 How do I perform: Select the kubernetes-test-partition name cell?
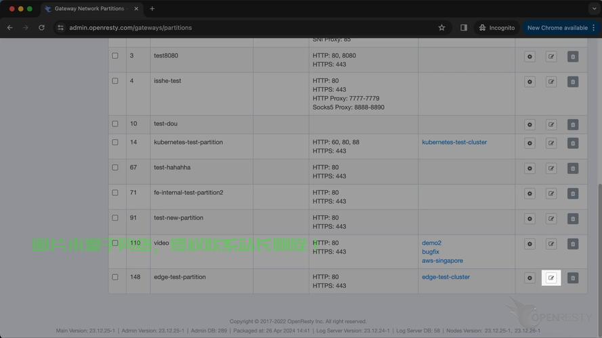coord(202,147)
